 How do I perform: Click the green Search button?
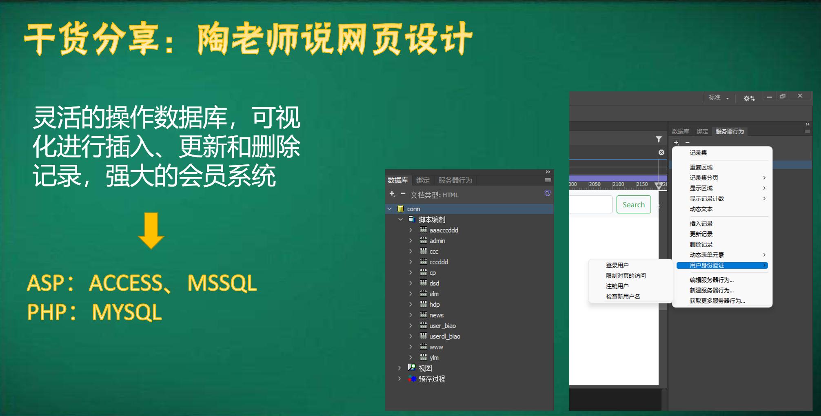(633, 205)
